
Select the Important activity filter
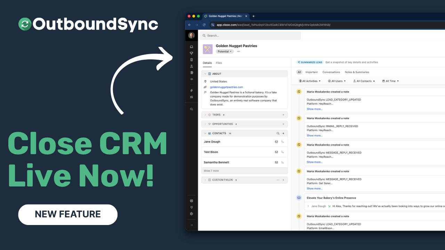click(311, 72)
